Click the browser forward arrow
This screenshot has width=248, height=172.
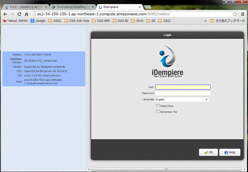pyautogui.click(x=12, y=14)
